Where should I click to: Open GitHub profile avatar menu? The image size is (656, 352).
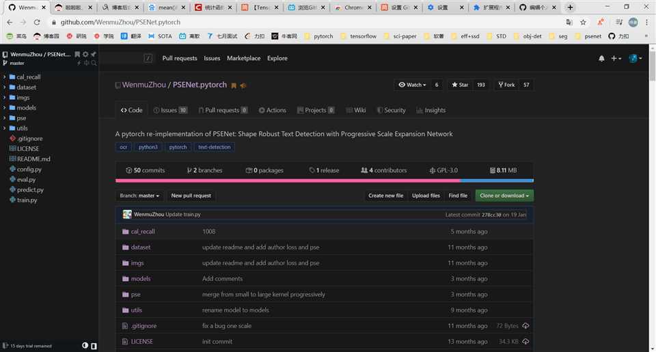635,59
